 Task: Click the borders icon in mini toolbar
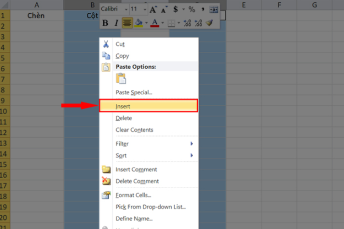pos(172,23)
